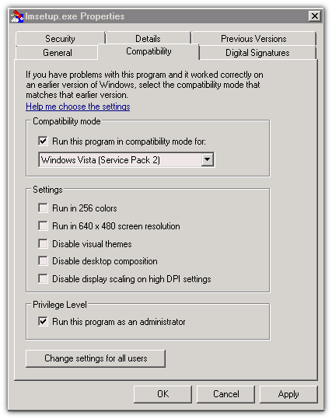Viewport: 332px width, 419px height.
Task: Open the compatibility mode dropdown arrow
Action: [x=207, y=160]
